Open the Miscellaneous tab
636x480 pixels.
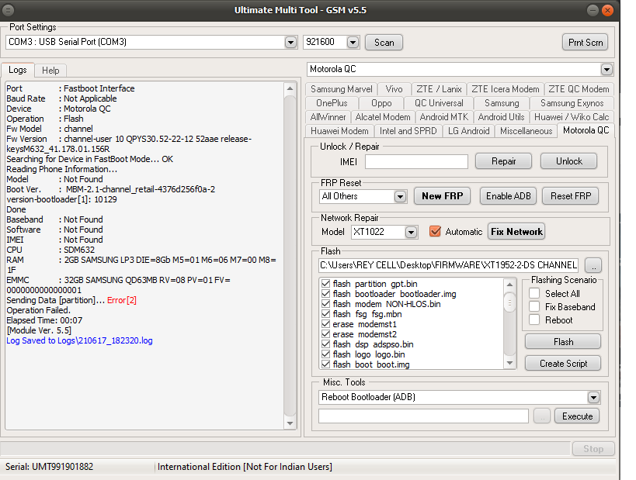tap(526, 131)
